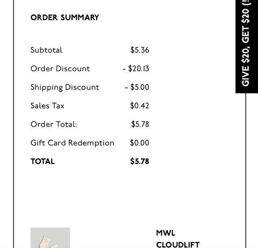258x248 pixels.
Task: Select the Sales Tax label
Action: coord(47,106)
